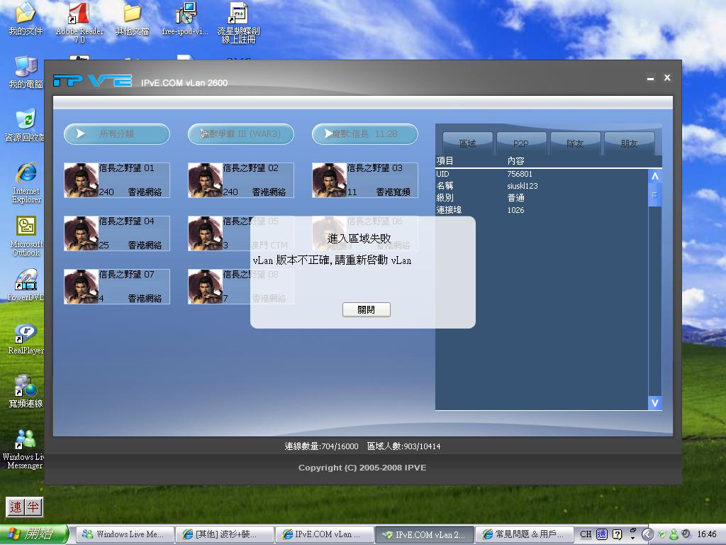The image size is (726, 545).
Task: Switch to the 區域 tab
Action: (468, 143)
